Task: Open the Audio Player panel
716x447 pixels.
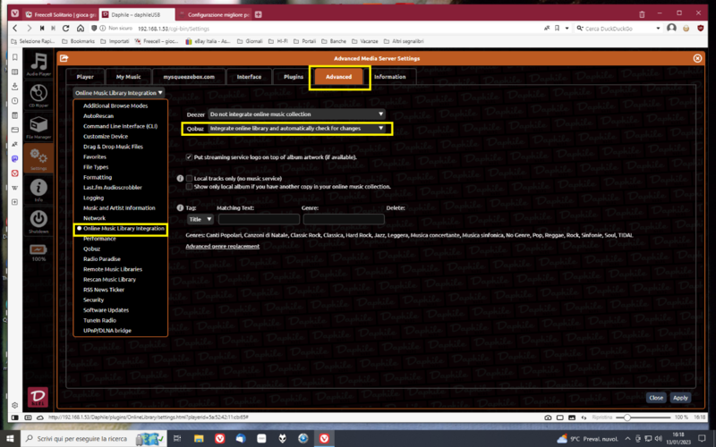Action: (38, 63)
